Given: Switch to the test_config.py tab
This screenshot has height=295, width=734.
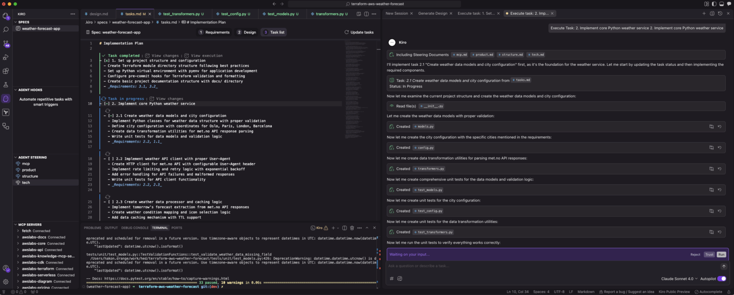Looking at the screenshot, I should coord(235,14).
